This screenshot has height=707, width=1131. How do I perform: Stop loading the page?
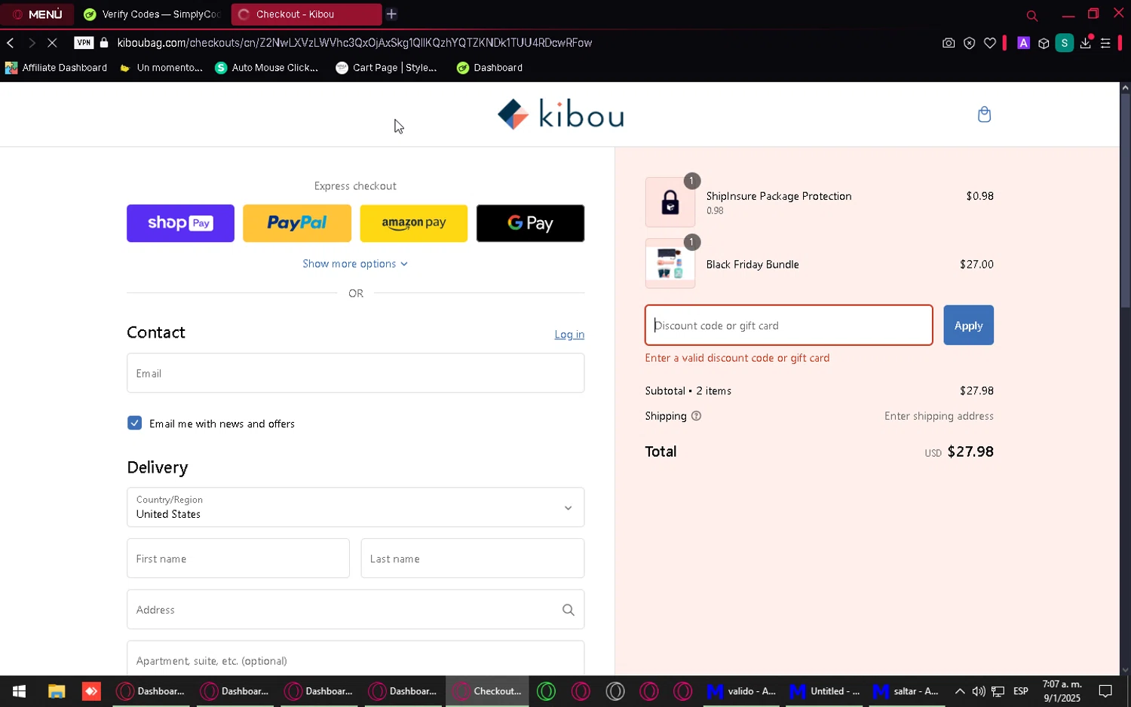click(x=52, y=43)
